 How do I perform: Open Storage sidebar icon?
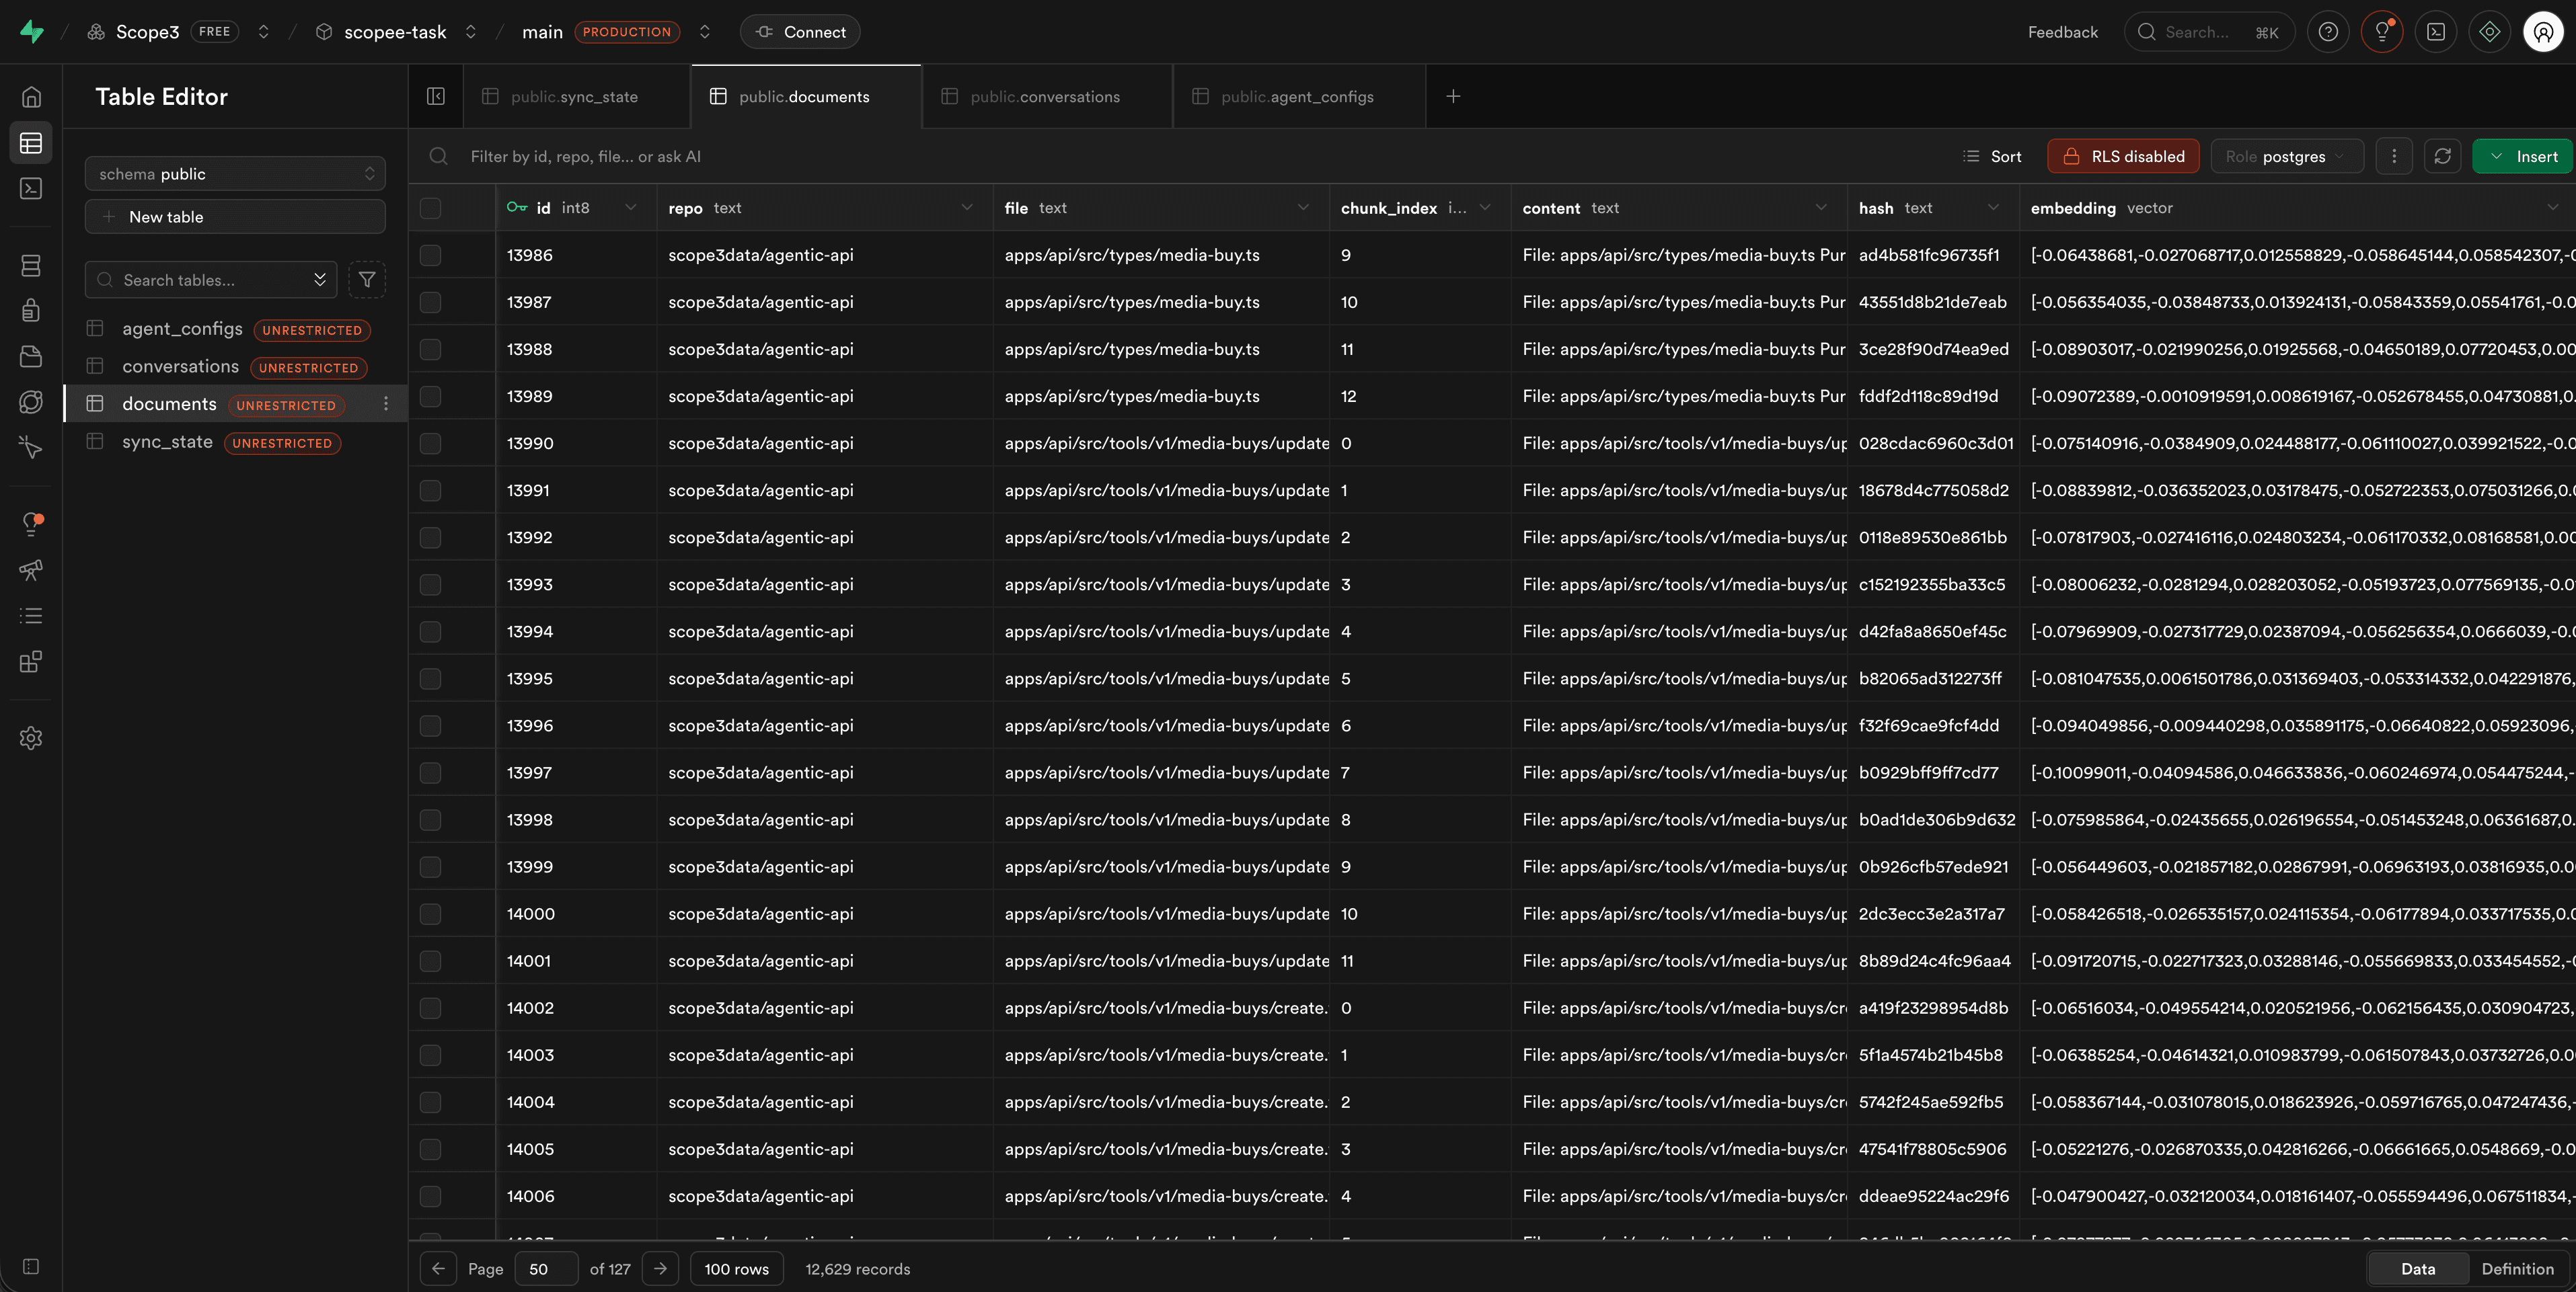tap(31, 356)
